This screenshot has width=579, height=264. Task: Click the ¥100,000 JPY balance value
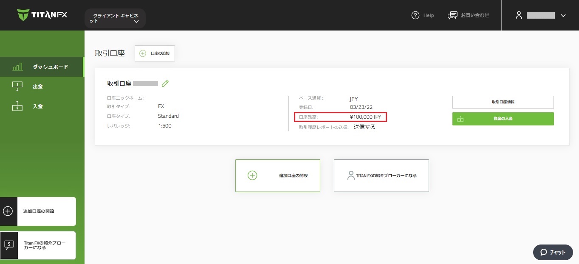[x=366, y=117]
